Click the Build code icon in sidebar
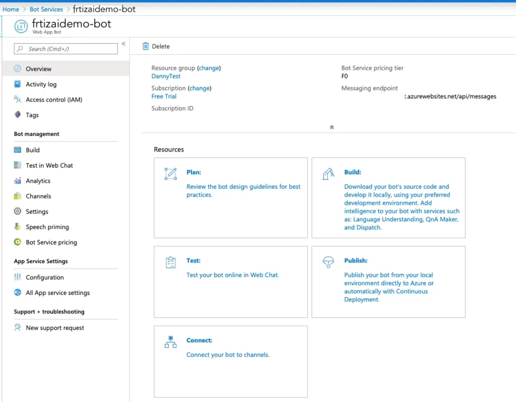The width and height of the screenshot is (516, 402). tap(18, 150)
